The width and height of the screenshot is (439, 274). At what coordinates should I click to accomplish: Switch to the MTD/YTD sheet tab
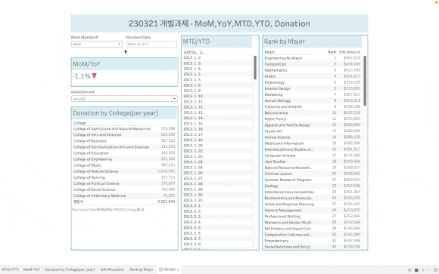(11, 269)
